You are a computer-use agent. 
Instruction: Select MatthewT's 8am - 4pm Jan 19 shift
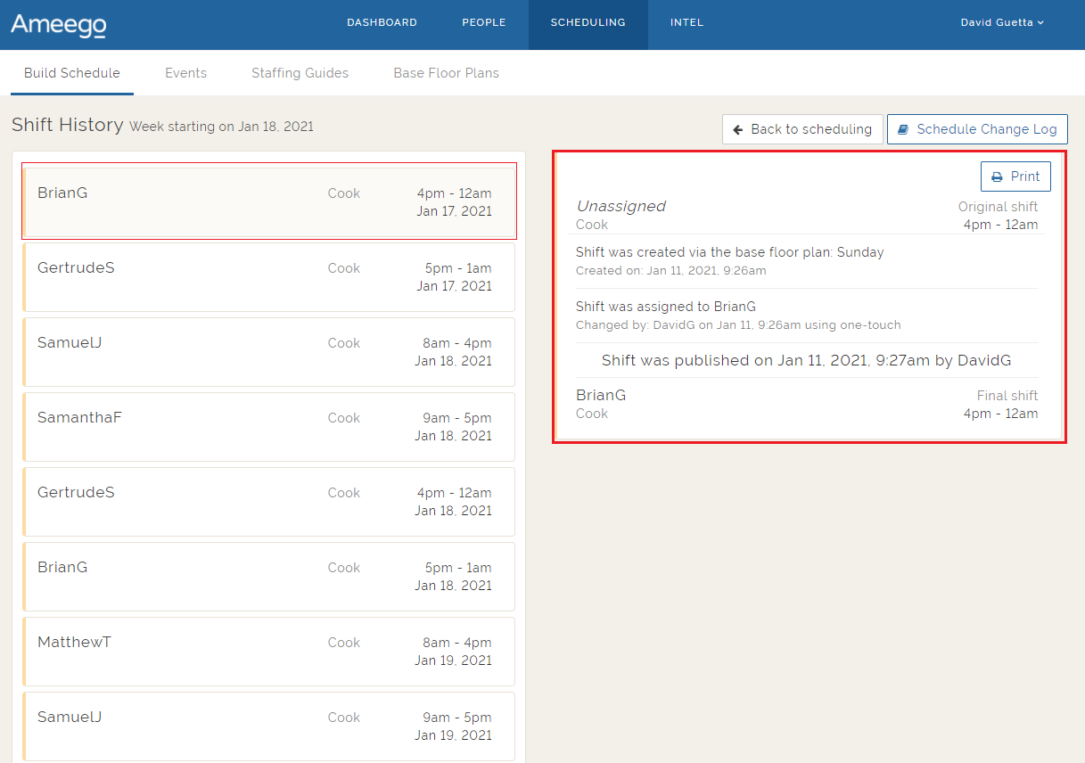(x=268, y=652)
